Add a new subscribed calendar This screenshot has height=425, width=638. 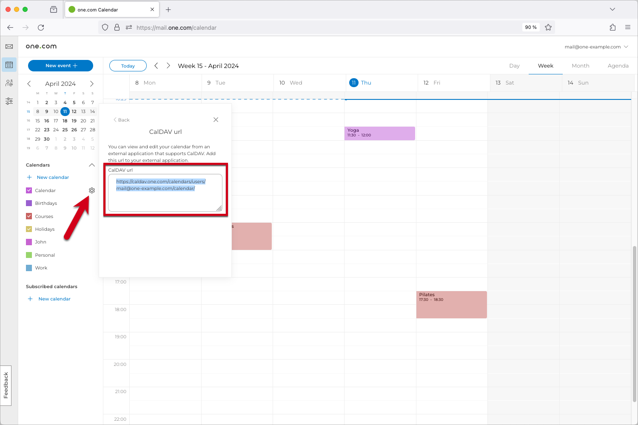(54, 299)
